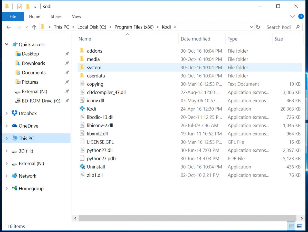This screenshot has width=308, height=232.
Task: Click the d3dcompiler_47.dll file icon
Action: click(82, 92)
